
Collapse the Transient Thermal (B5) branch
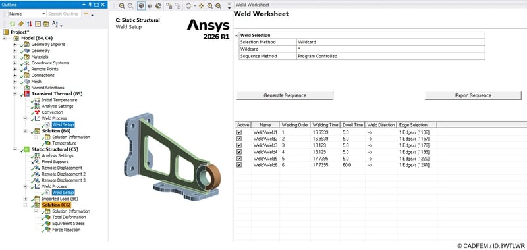coord(14,93)
